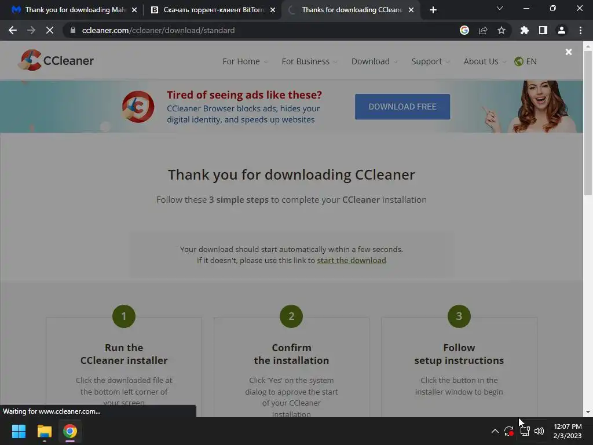The width and height of the screenshot is (593, 445).
Task: Go back to previous page
Action: [x=13, y=30]
